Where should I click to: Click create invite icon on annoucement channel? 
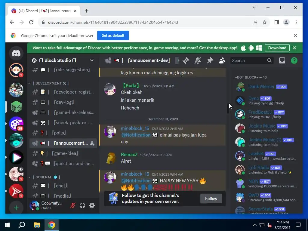tap(92, 143)
